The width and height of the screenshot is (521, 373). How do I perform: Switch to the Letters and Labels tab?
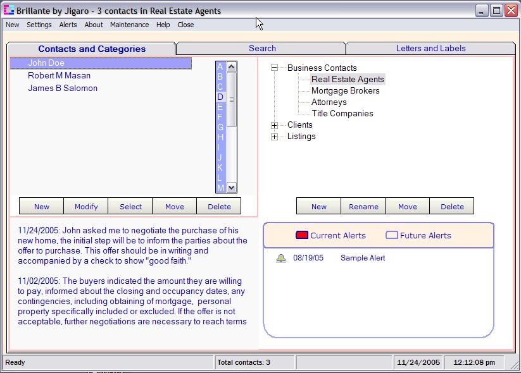pos(430,49)
